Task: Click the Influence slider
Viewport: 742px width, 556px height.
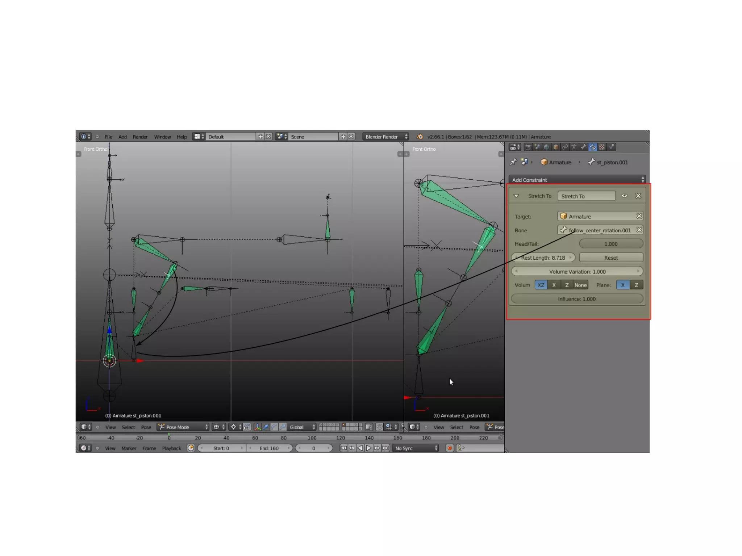Action: 577,299
